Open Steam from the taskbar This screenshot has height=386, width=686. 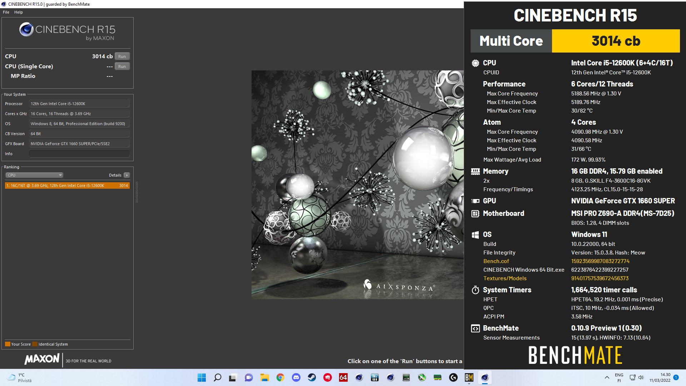pyautogui.click(x=312, y=377)
